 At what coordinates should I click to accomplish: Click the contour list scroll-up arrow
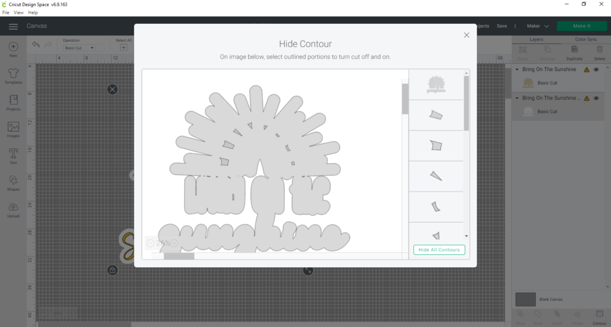467,73
